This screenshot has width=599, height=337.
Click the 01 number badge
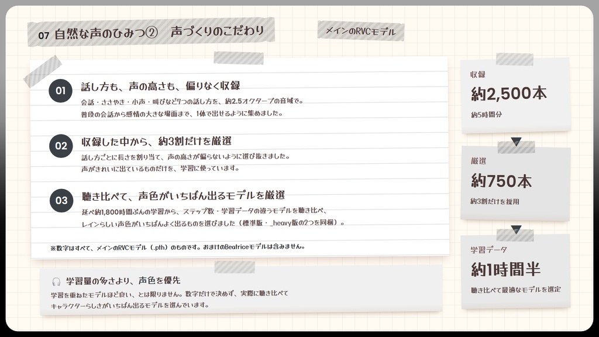pos(60,91)
